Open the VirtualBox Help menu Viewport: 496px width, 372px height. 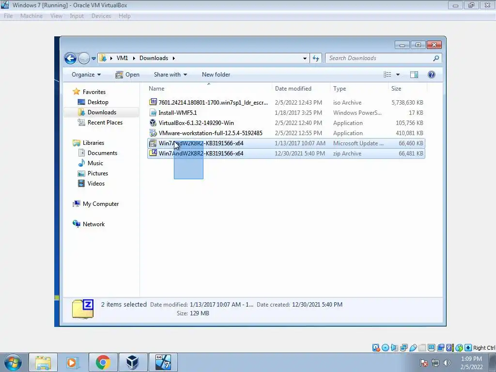[x=124, y=16]
